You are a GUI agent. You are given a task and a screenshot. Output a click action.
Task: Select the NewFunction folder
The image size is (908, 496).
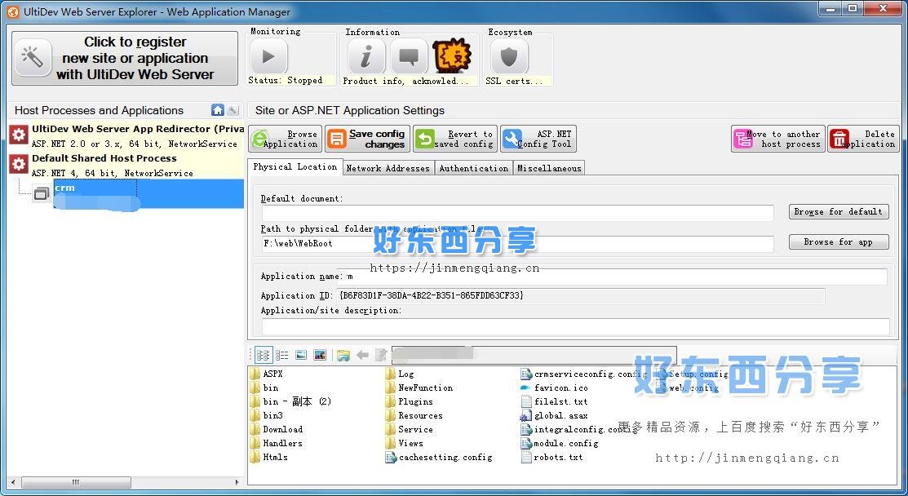(419, 387)
